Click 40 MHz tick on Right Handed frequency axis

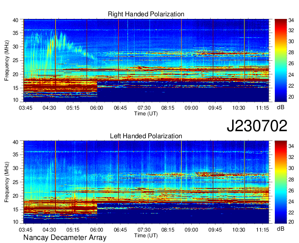(x=15, y=20)
